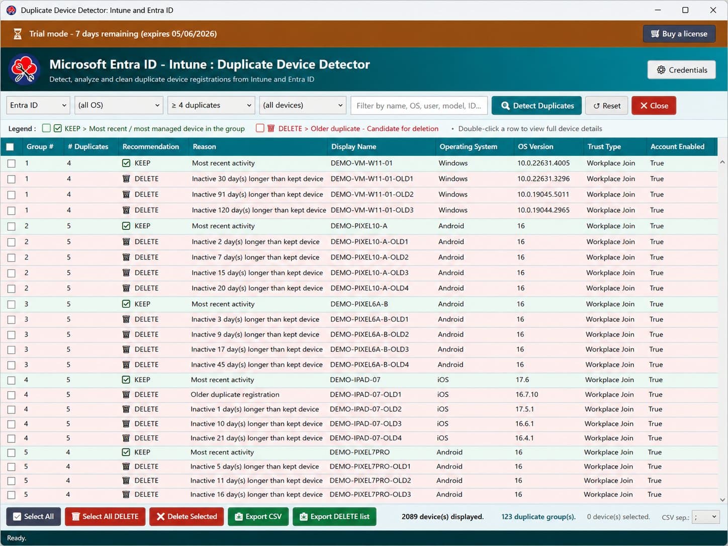Viewport: 728px width, 546px height.
Task: Click the Export CSV button
Action: coord(258,517)
